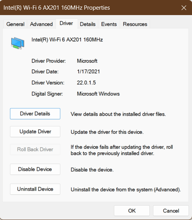Click the Driver Provider label
Screen dimensions: 192x220
click(x=49, y=61)
